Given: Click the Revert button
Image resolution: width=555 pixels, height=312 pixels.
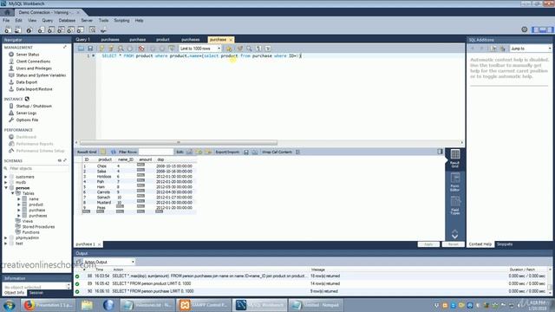Looking at the screenshot, I should 453,244.
